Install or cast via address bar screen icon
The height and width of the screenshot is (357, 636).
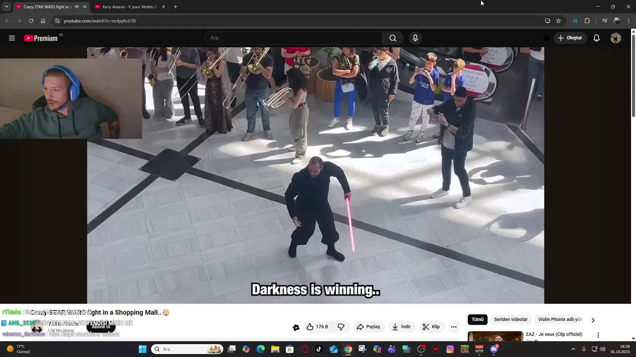coord(548,21)
